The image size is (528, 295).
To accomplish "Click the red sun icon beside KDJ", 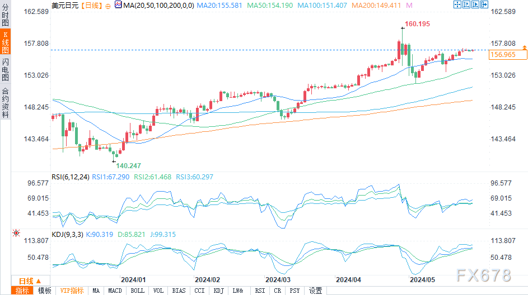I will pos(16,233).
